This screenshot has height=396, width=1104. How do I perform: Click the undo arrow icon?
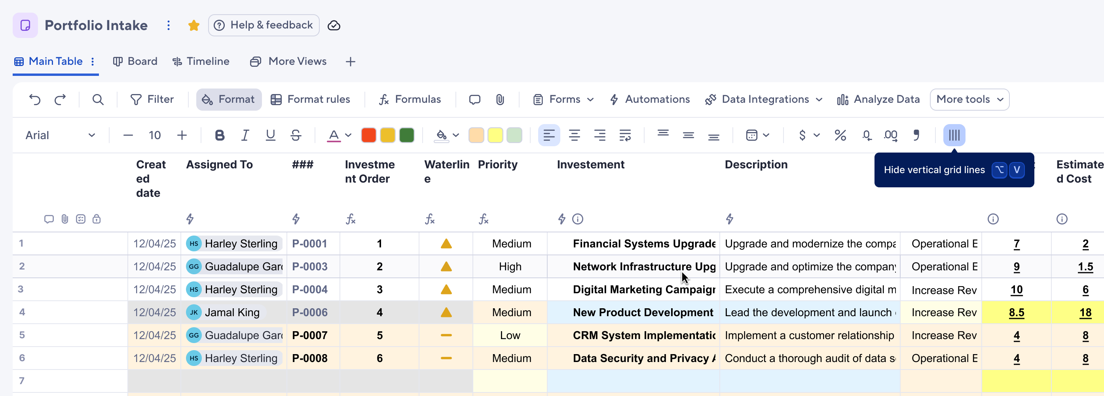[35, 100]
